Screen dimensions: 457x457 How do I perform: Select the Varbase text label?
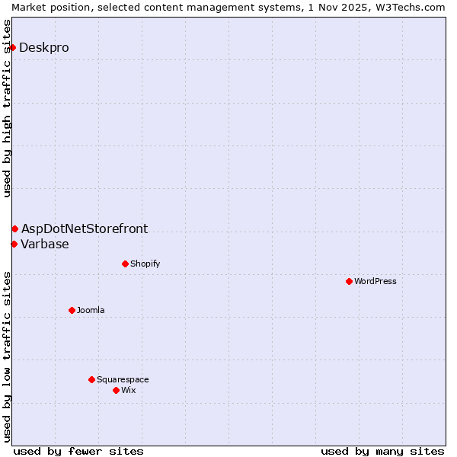coord(45,244)
